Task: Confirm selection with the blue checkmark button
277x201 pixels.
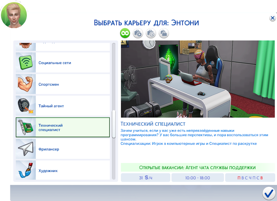Action: click(269, 193)
